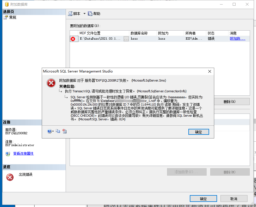256x207 pixels.
Task: Click the connection properties icon beside 查看连接属性
Action: [8, 154]
